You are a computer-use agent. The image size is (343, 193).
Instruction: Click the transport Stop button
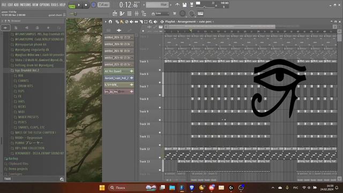[x=86, y=5]
